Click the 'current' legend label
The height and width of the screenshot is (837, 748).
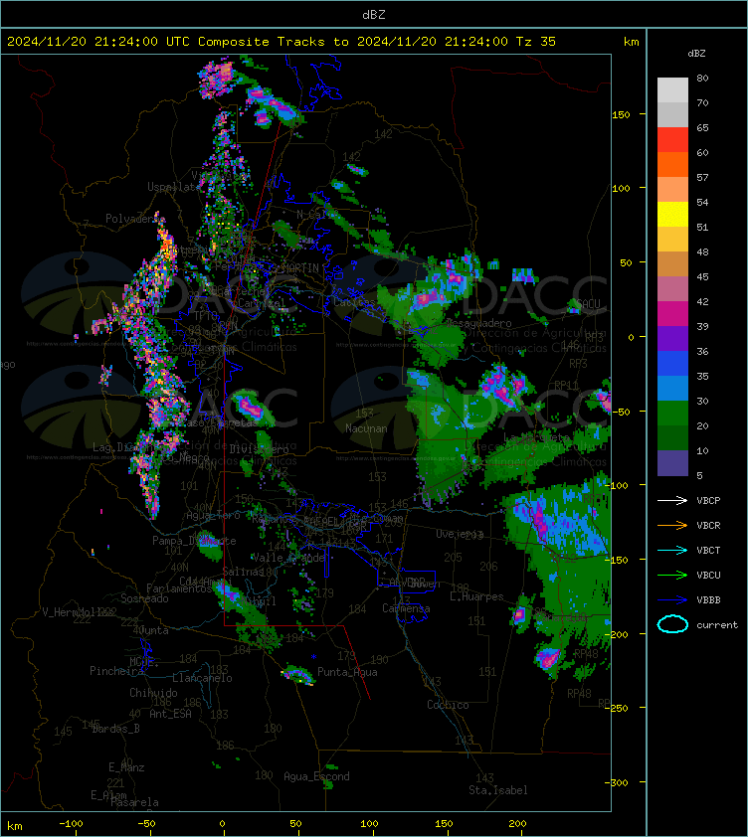(x=717, y=624)
